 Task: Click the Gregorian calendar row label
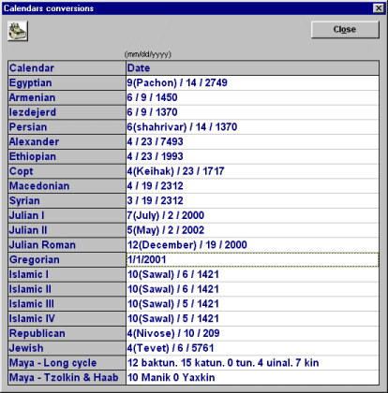(x=67, y=259)
